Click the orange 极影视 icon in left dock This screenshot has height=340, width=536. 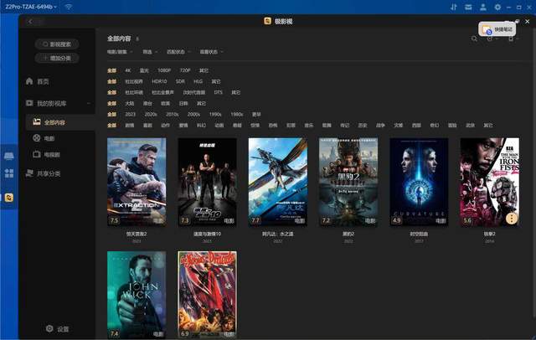pos(9,198)
